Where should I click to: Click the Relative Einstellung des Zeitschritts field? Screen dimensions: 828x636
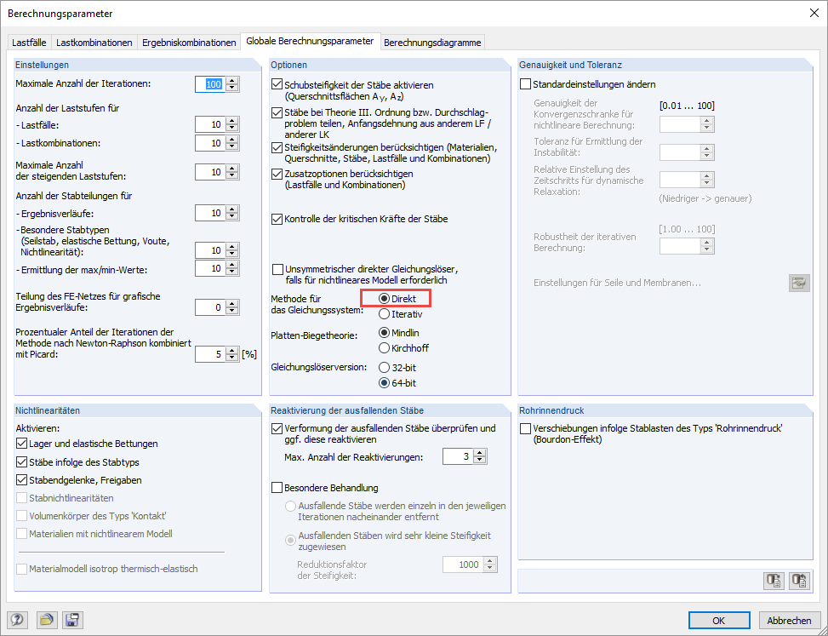pos(680,180)
